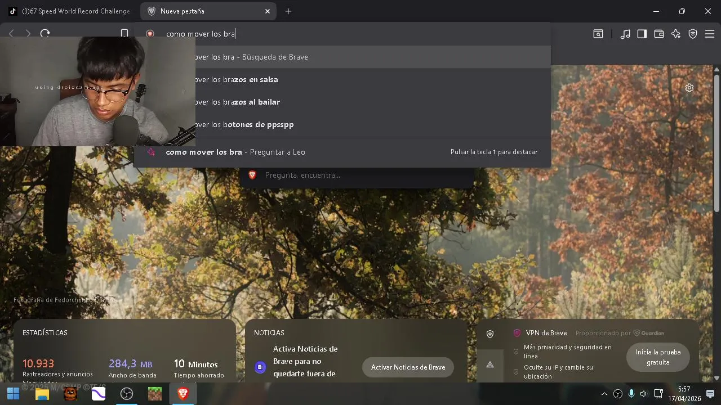The image size is (721, 405).
Task: Click the page vertical scrollbar thumb
Action: [x=716, y=143]
